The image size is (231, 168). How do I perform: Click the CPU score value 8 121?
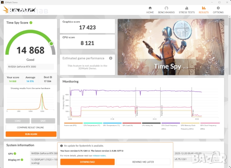click(87, 43)
